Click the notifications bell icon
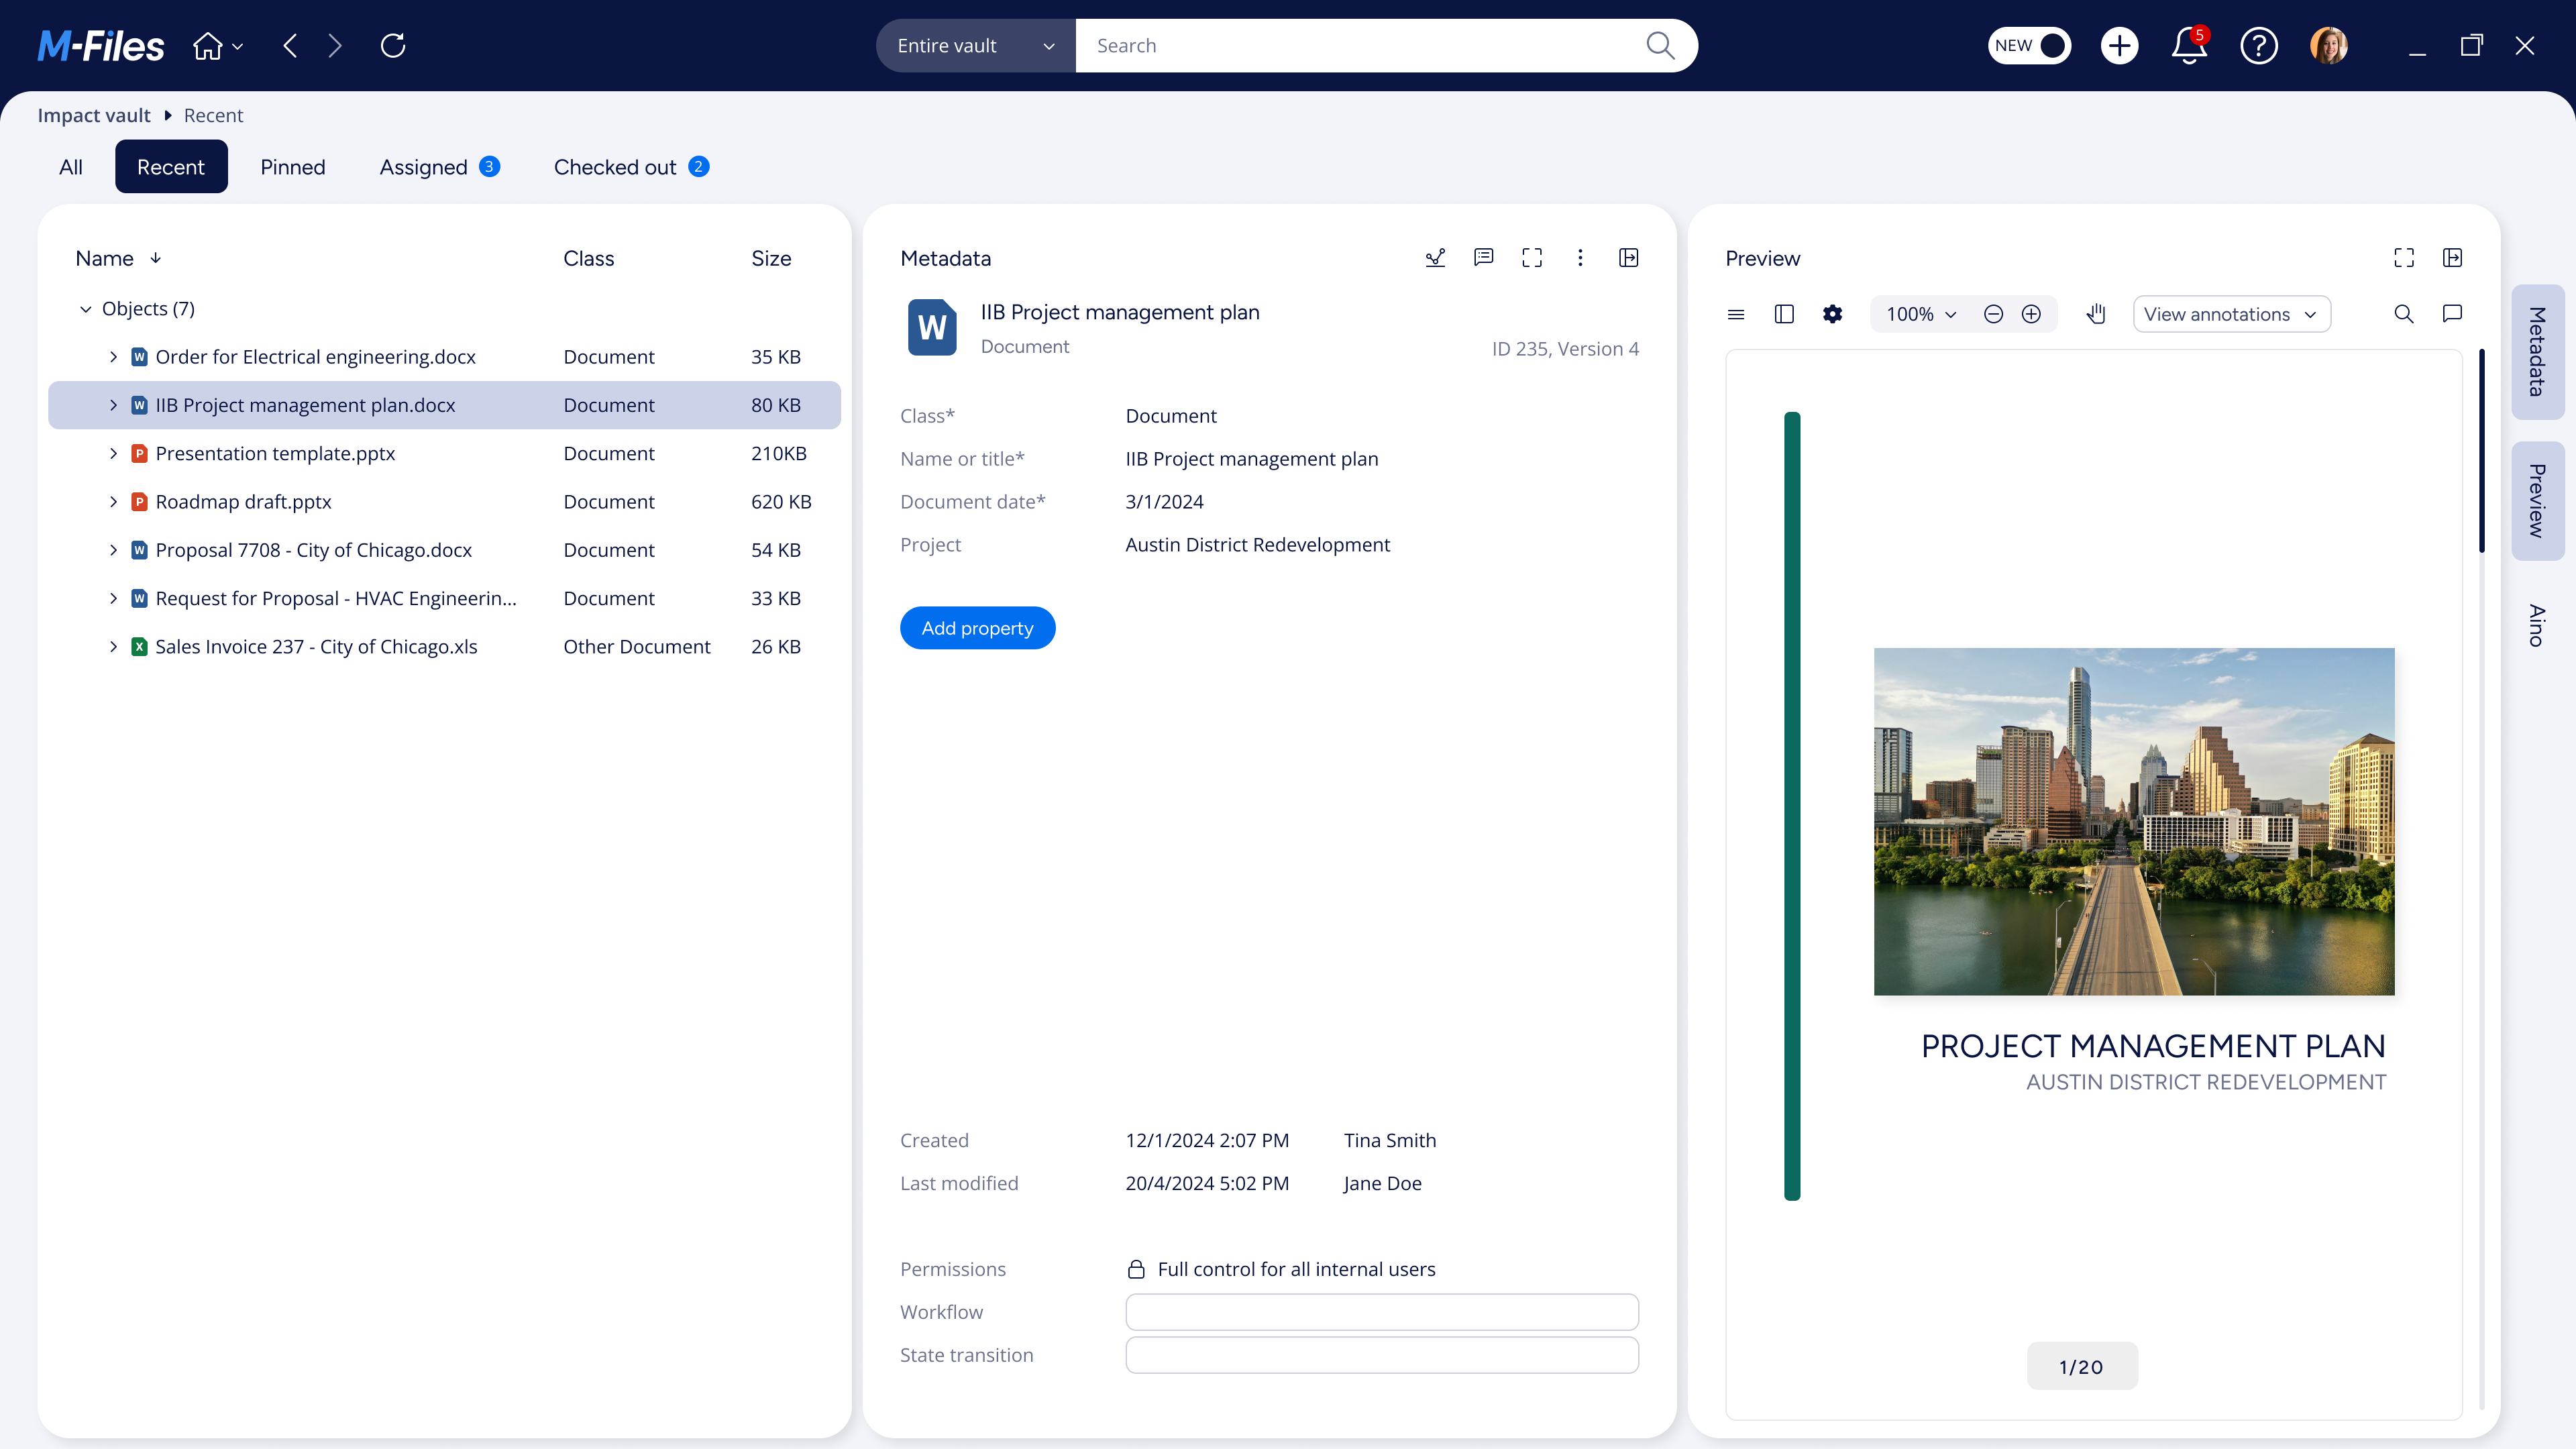Screen dimensions: 2576x1449 [2188, 46]
